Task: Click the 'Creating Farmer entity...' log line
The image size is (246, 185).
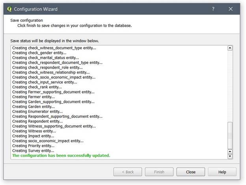Action: click(34, 97)
